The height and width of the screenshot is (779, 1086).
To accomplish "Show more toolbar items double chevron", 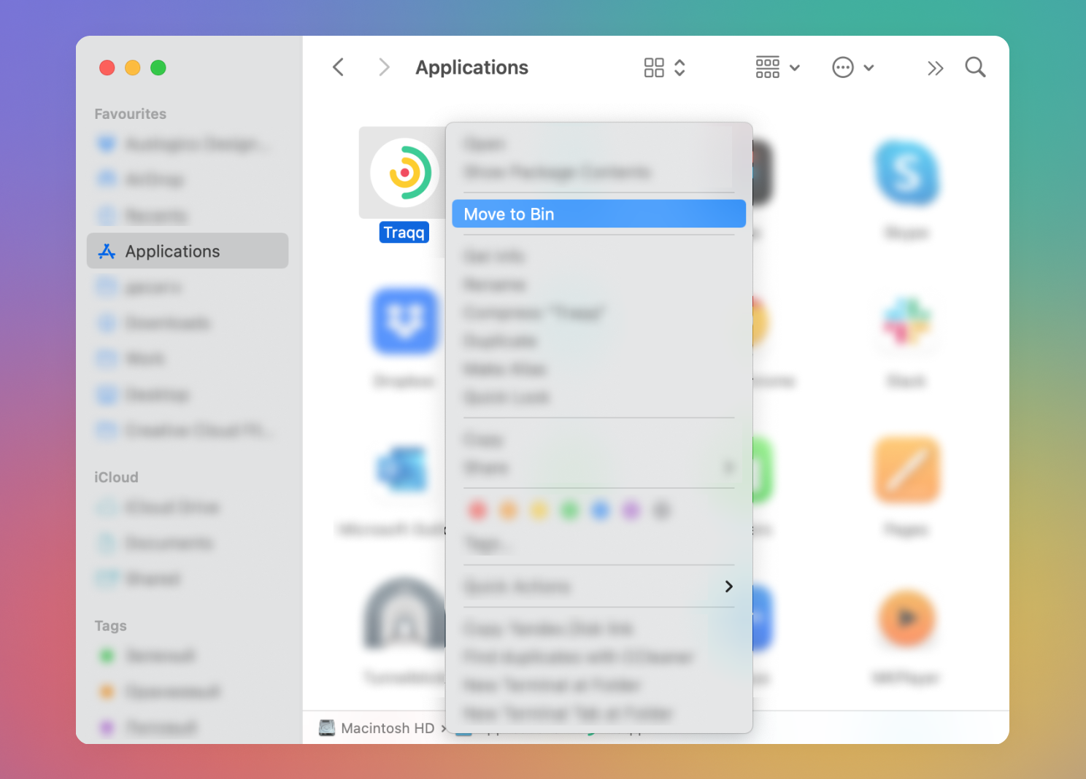I will pyautogui.click(x=935, y=69).
